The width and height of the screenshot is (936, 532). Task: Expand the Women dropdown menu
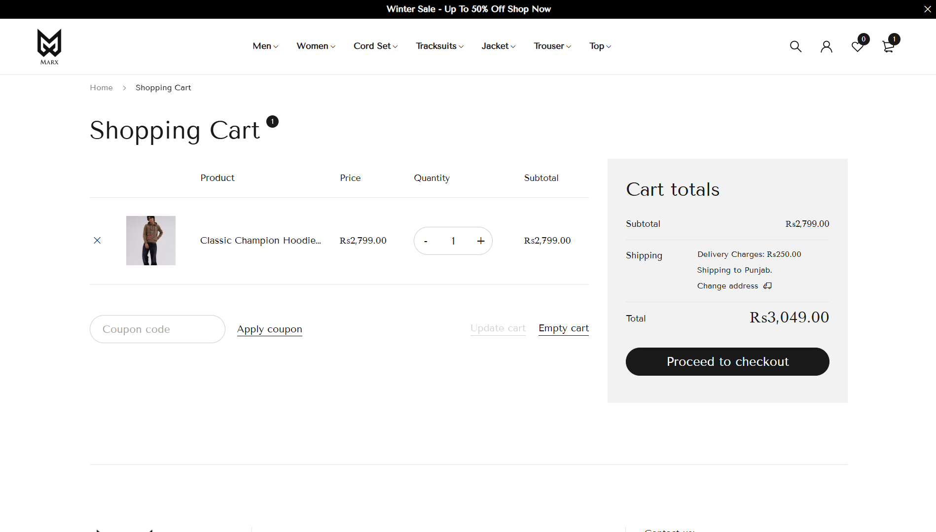point(316,46)
